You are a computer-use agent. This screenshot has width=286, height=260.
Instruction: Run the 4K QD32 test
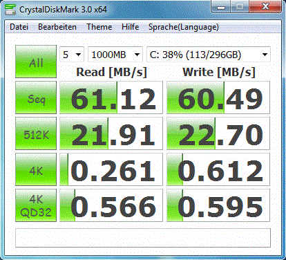tap(36, 205)
